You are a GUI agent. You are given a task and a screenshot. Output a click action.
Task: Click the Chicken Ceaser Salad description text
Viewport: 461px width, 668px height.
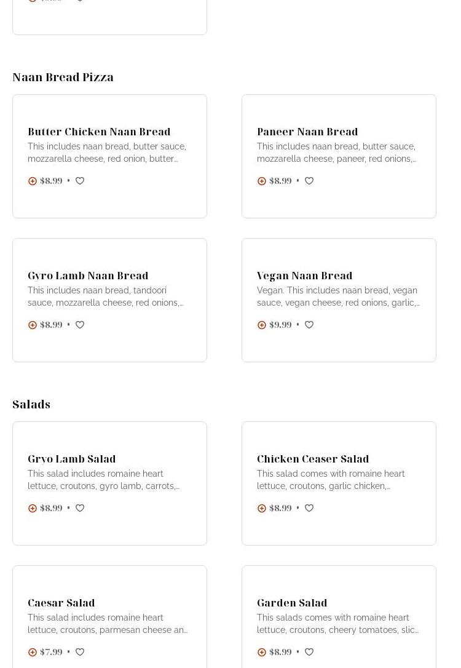pos(331,480)
